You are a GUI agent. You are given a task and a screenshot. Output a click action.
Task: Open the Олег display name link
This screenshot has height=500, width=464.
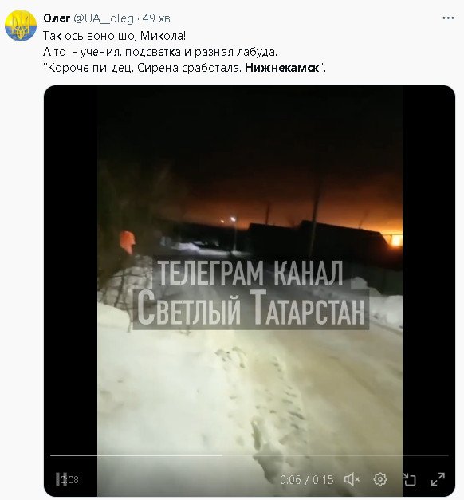[x=57, y=18]
